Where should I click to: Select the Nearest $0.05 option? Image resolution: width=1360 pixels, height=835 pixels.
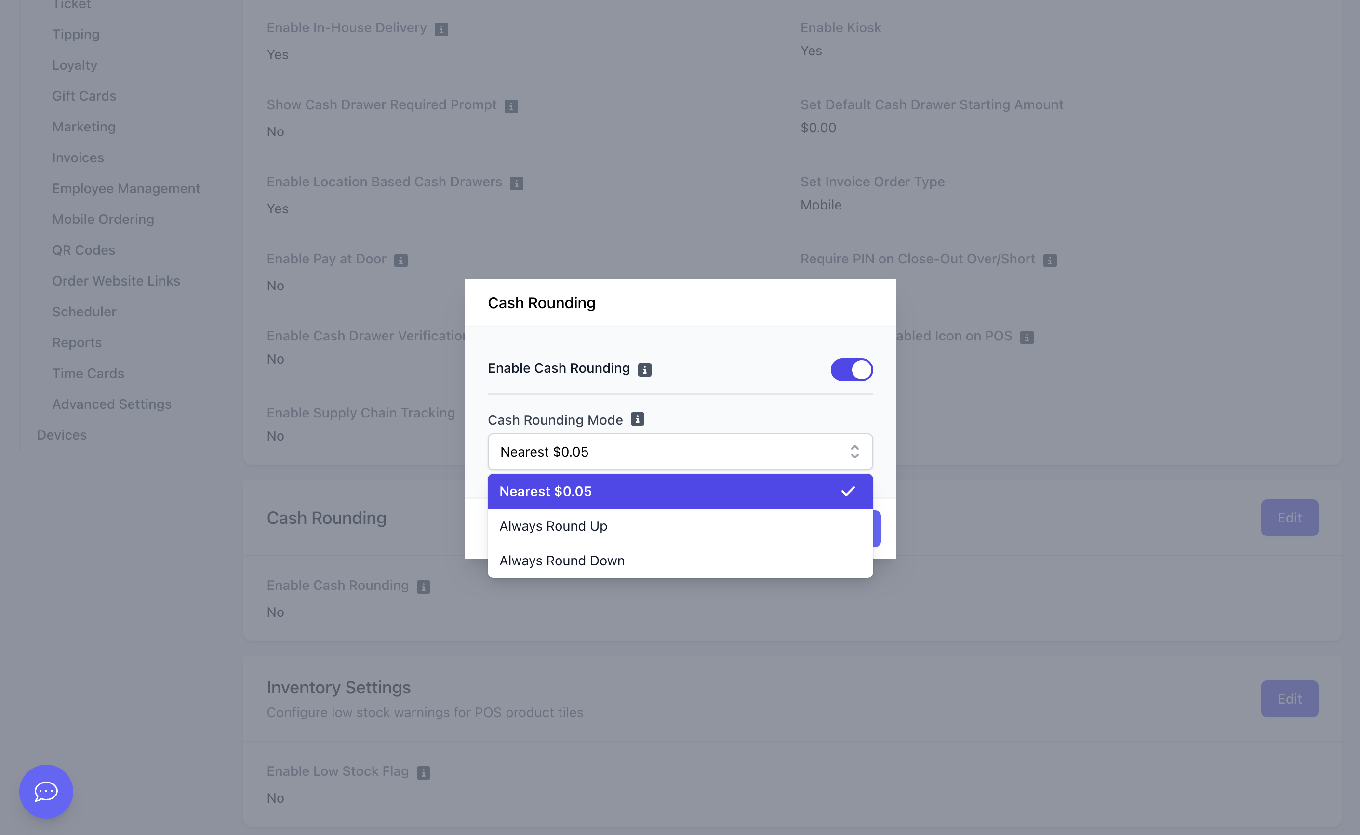click(x=680, y=491)
